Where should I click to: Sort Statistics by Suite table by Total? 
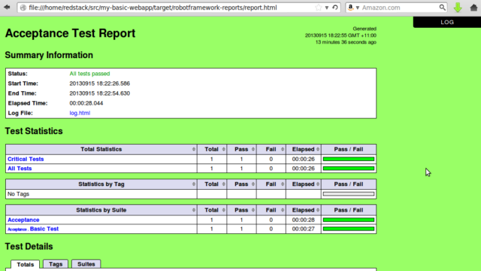(212, 210)
